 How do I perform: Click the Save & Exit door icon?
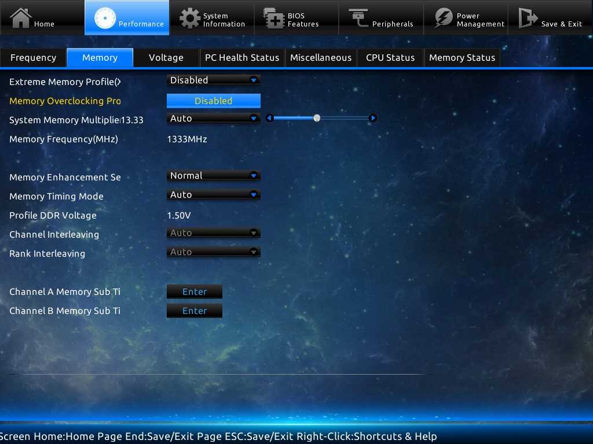528,18
